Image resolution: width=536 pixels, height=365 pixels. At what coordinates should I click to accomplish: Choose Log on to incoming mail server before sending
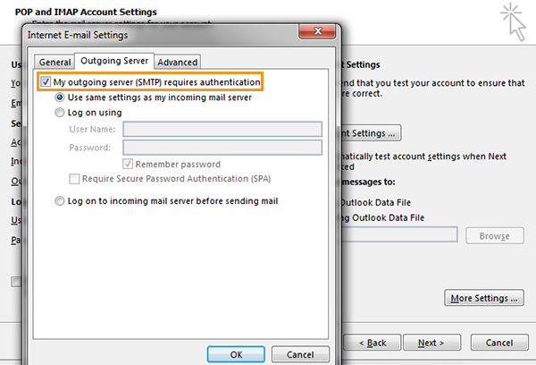(60, 201)
